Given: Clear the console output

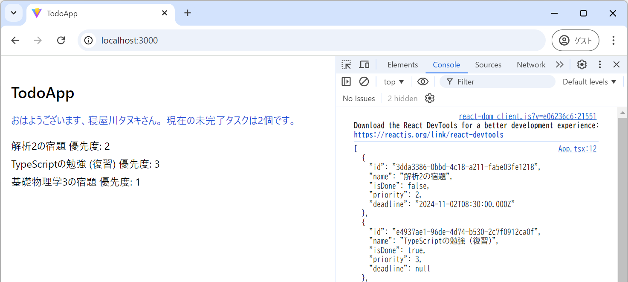Looking at the screenshot, I should coord(364,81).
